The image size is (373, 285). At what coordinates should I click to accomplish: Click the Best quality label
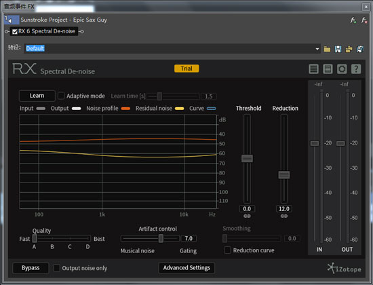pyautogui.click(x=99, y=239)
